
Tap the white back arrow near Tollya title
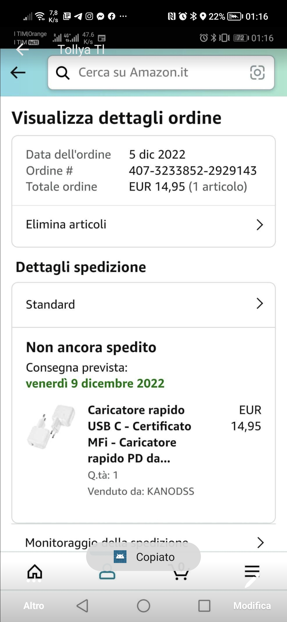[x=22, y=49]
